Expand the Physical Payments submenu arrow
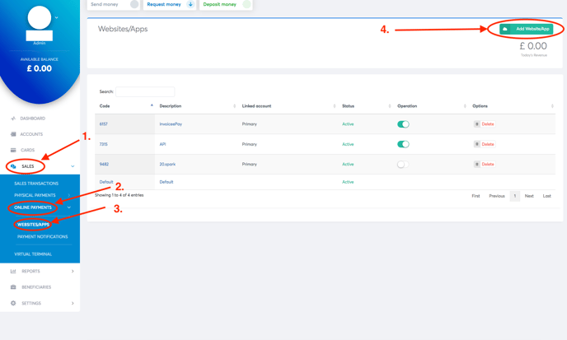This screenshot has width=567, height=340. tap(69, 195)
